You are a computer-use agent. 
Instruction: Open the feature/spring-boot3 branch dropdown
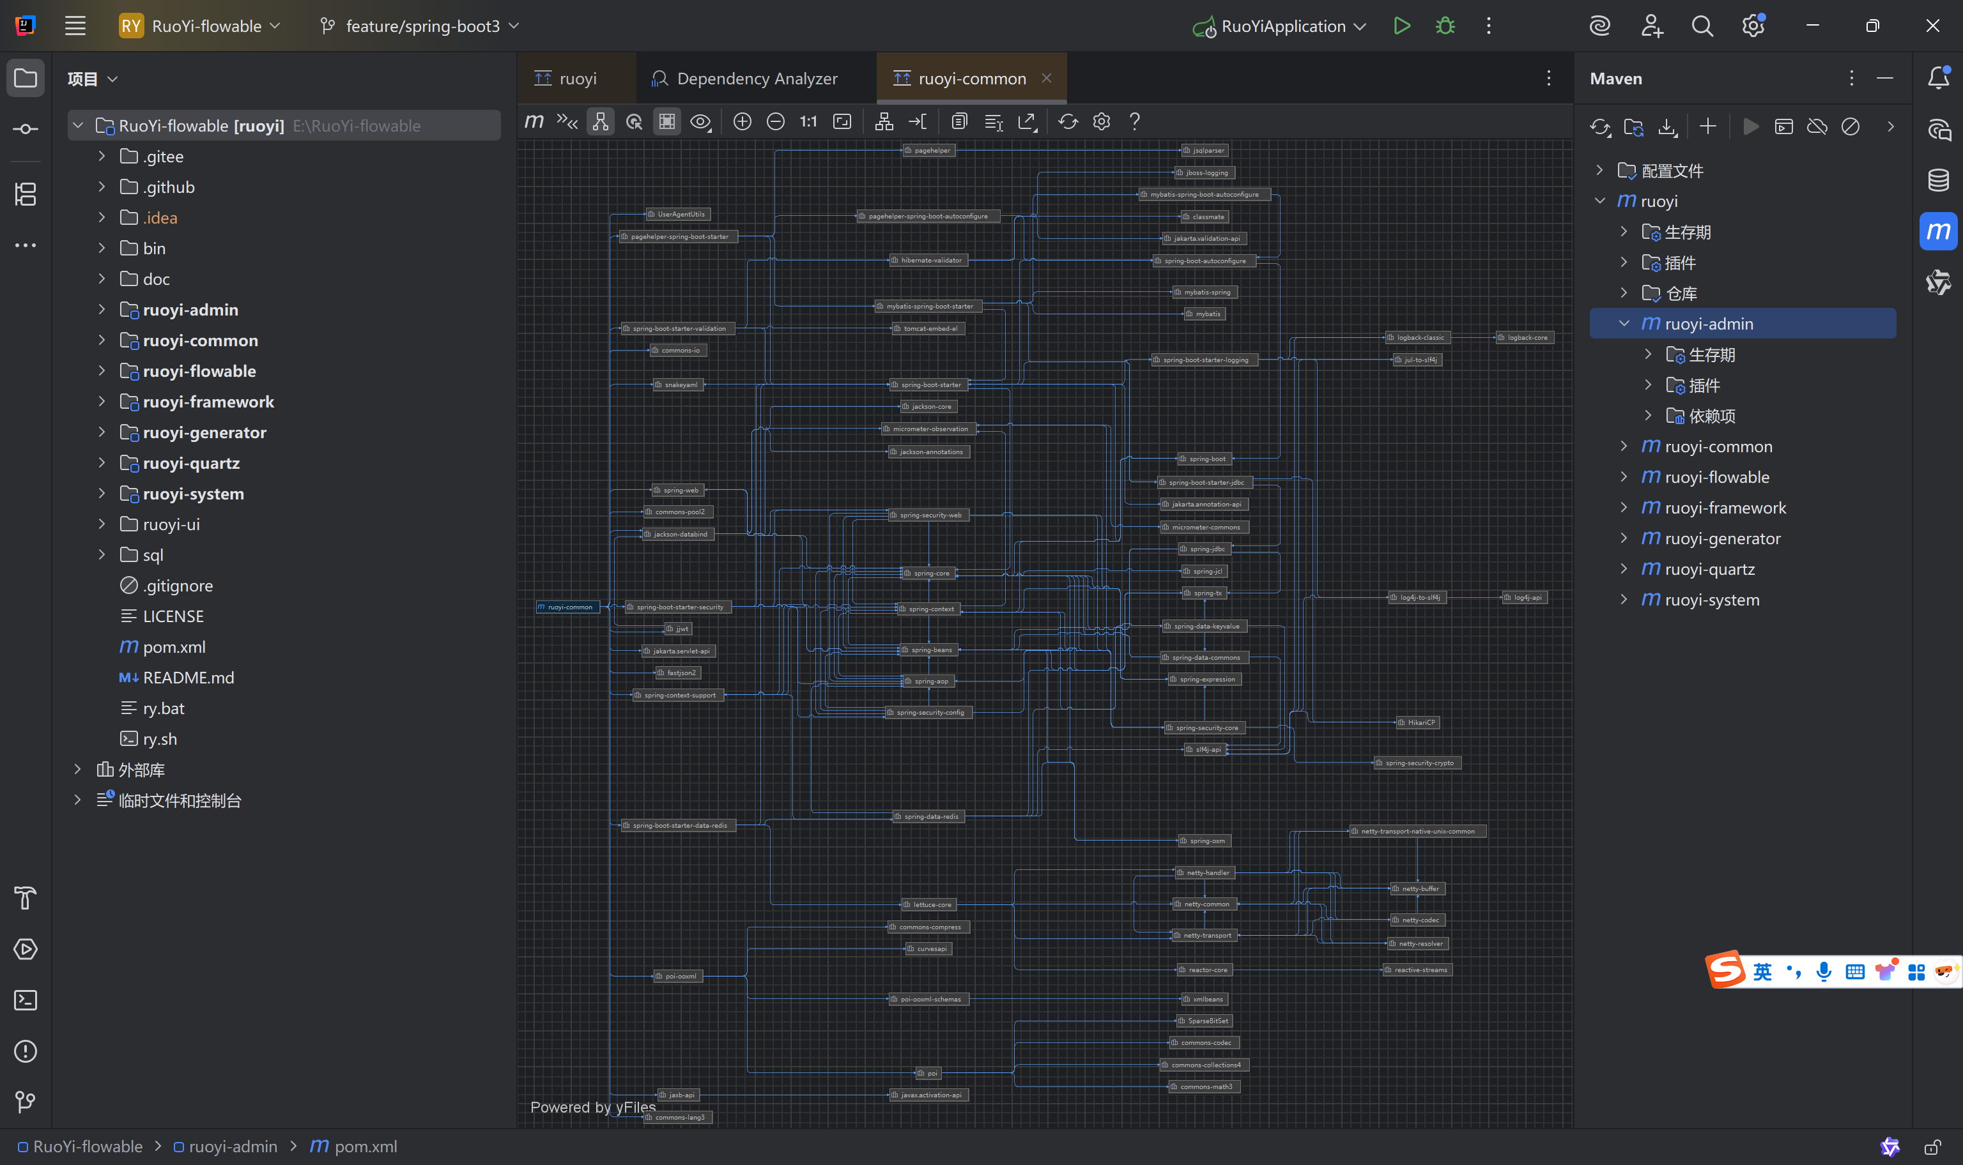(x=420, y=26)
